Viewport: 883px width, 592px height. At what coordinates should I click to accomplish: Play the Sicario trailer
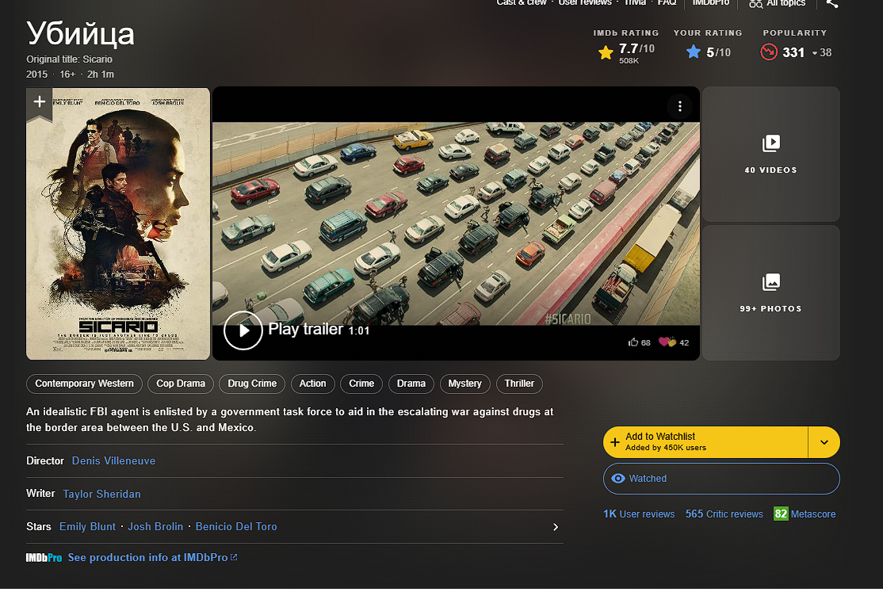[x=243, y=330]
